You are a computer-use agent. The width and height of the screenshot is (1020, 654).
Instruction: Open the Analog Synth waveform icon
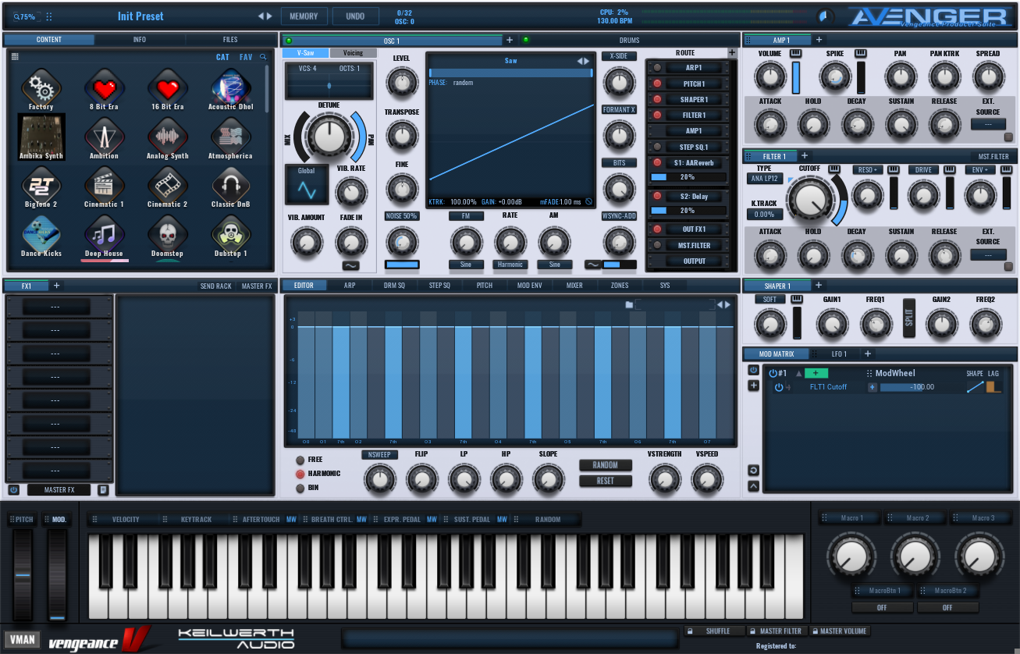click(x=168, y=136)
